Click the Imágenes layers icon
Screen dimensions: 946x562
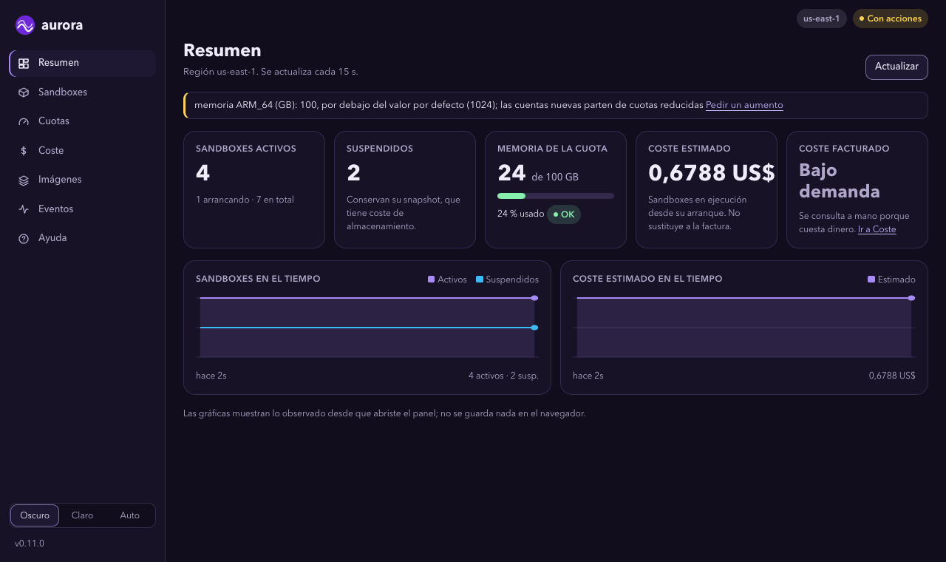coord(24,180)
